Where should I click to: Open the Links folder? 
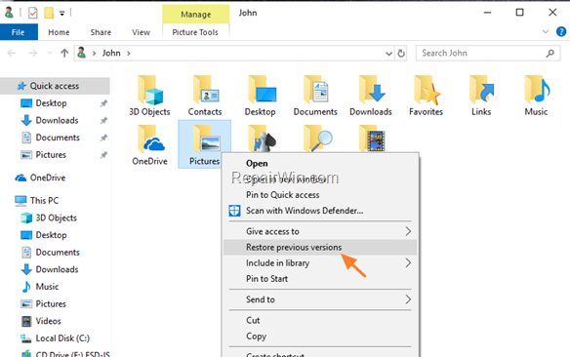(481, 96)
